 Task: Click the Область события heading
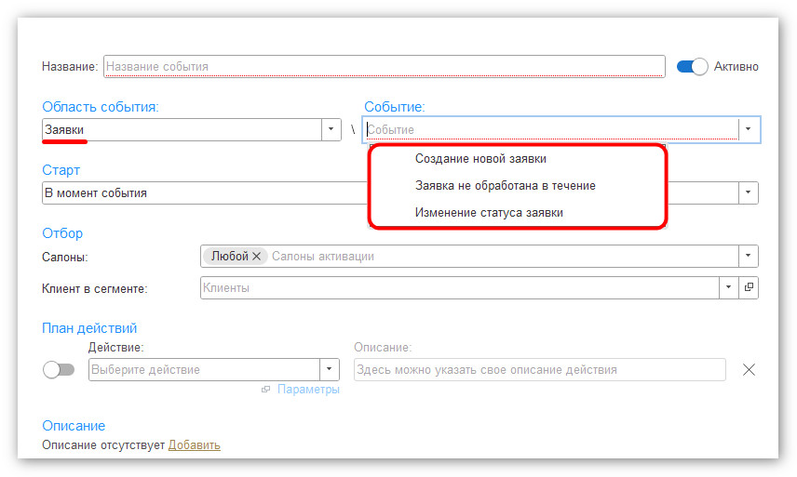point(101,107)
